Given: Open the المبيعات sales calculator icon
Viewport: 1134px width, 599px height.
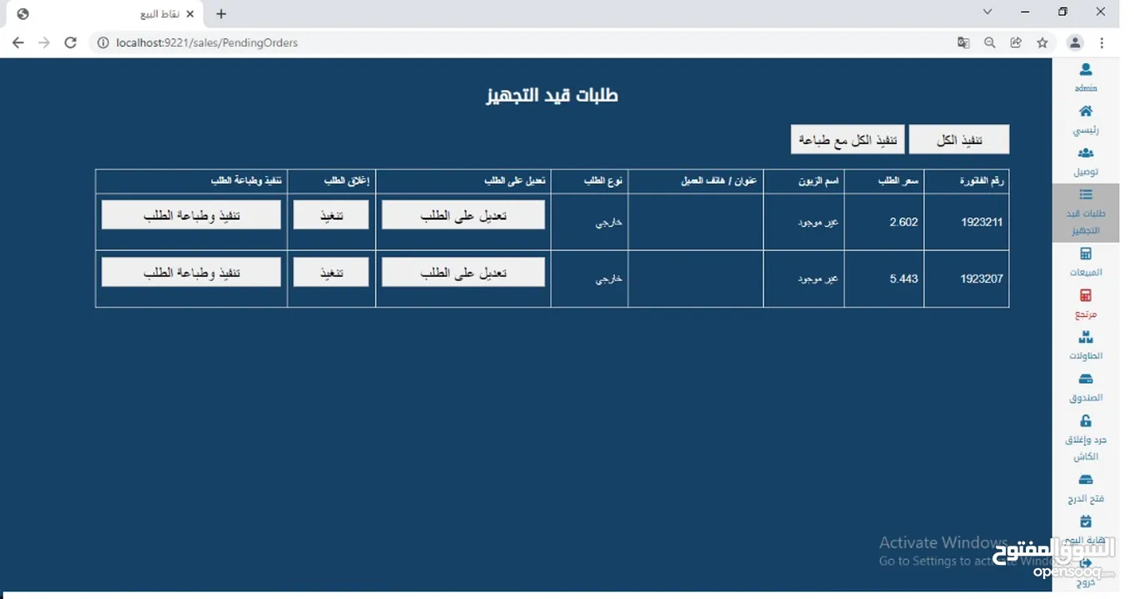Looking at the screenshot, I should pyautogui.click(x=1085, y=254).
